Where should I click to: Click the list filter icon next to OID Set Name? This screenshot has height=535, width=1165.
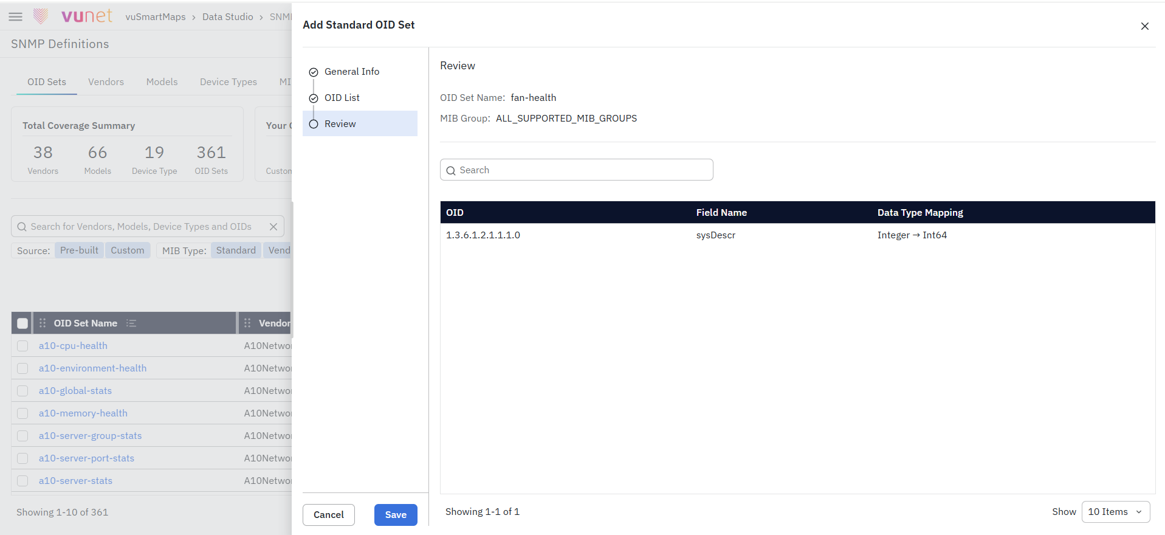click(131, 323)
